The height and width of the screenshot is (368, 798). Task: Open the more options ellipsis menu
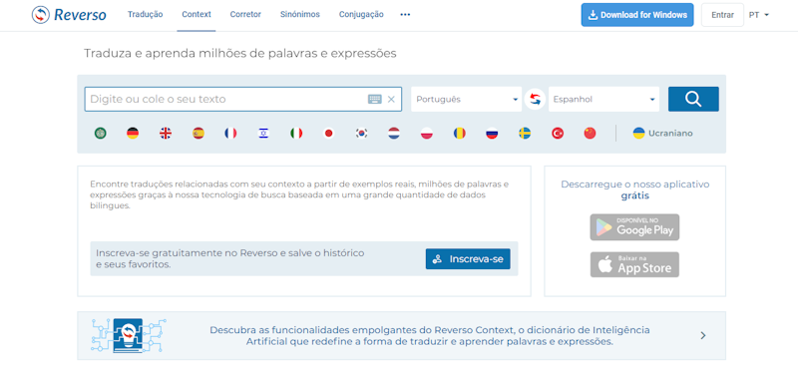tap(405, 15)
